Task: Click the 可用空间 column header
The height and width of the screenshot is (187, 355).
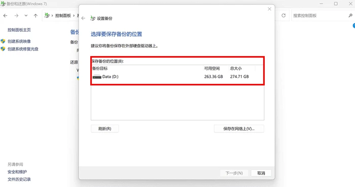Action: click(x=212, y=68)
